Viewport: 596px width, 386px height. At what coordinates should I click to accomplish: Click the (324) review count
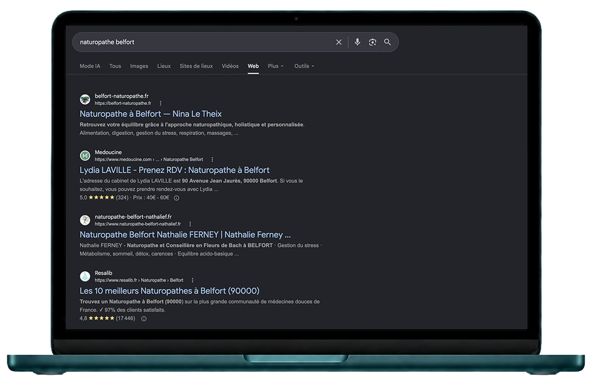(122, 198)
